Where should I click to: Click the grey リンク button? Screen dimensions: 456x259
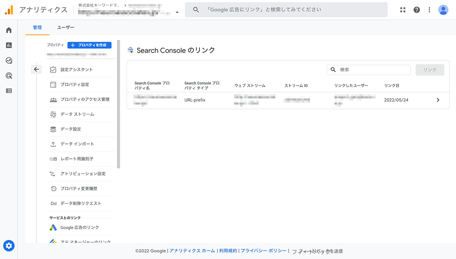coord(430,70)
